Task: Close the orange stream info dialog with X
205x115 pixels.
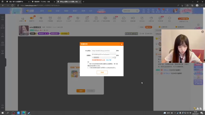Action: click(x=121, y=44)
